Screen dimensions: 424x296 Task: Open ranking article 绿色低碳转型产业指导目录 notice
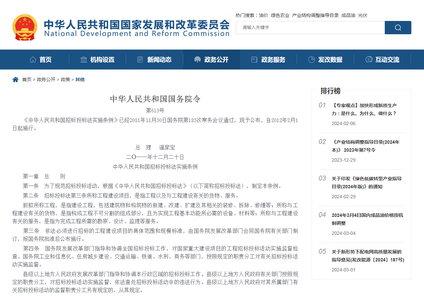(366, 182)
